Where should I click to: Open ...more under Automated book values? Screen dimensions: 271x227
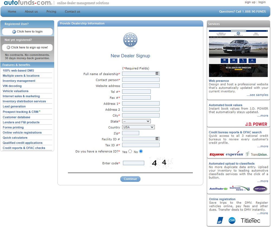click(x=263, y=116)
